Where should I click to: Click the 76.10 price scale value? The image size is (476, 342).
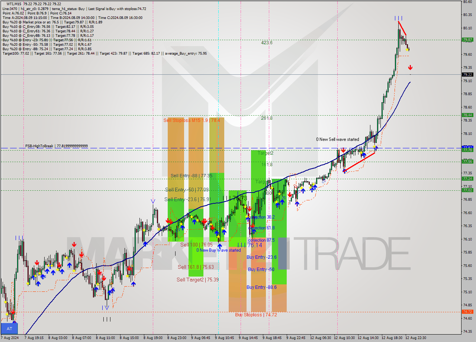tap(467, 239)
